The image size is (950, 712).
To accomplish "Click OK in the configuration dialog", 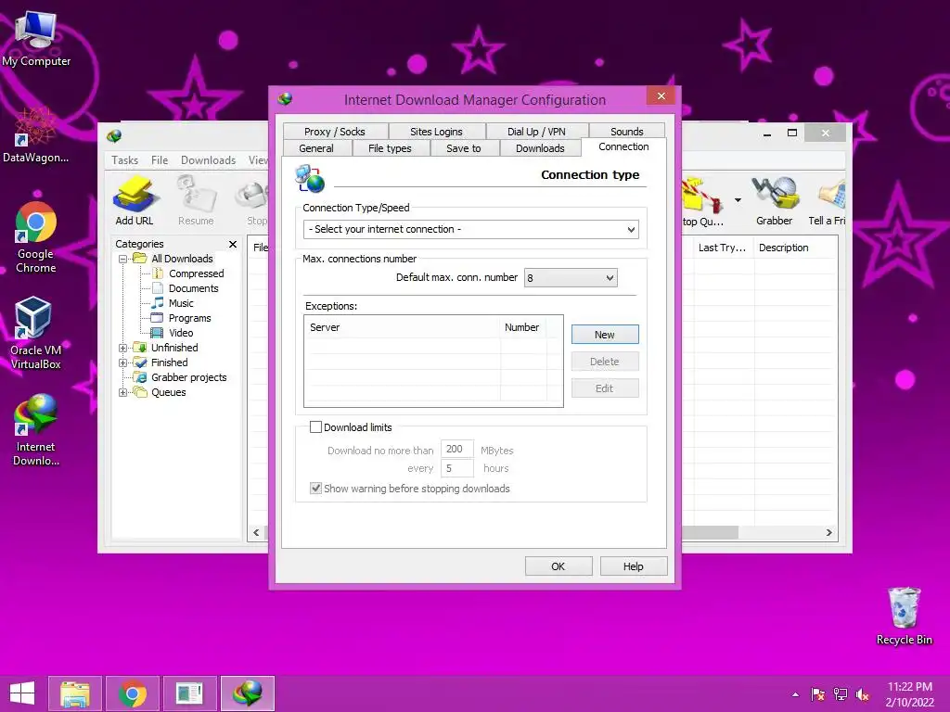I will [558, 566].
